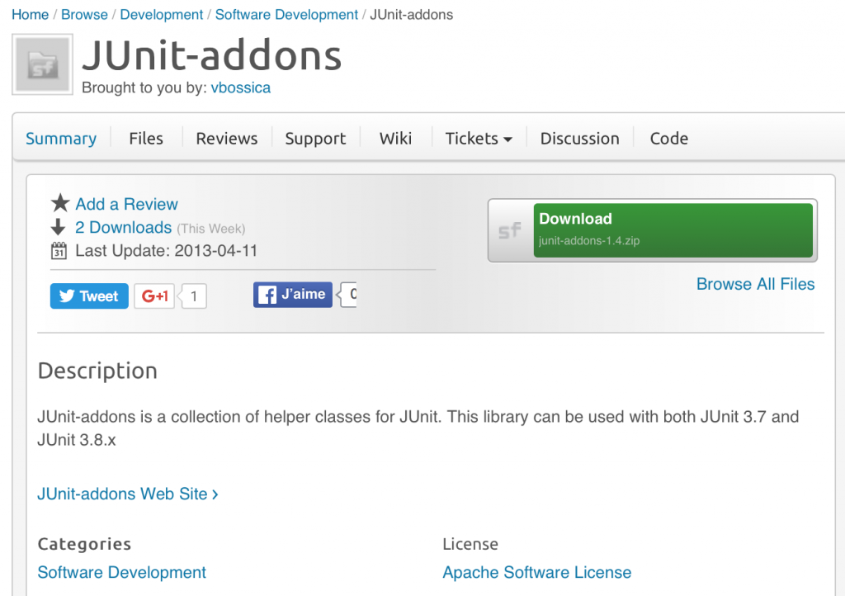
Task: Click the Google +1 button
Action: 154,296
